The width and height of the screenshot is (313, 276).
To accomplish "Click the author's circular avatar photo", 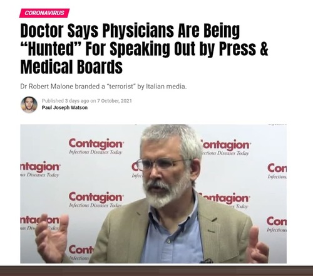I will 29,105.
